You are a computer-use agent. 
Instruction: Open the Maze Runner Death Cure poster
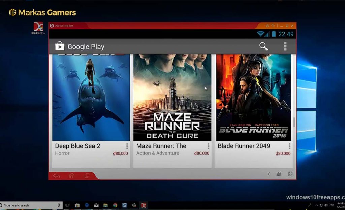(x=172, y=98)
